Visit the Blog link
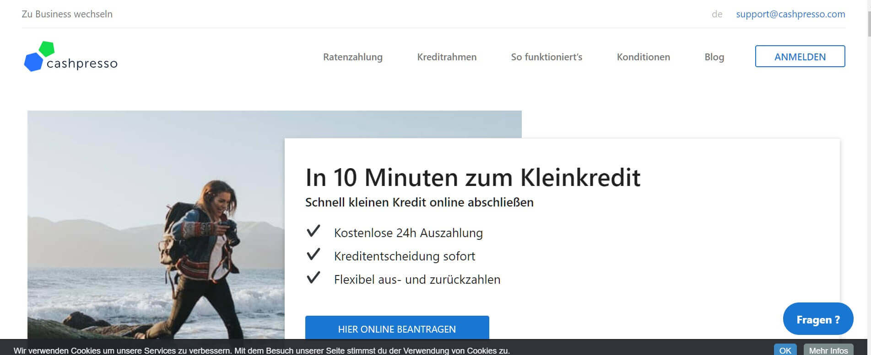 coord(714,57)
